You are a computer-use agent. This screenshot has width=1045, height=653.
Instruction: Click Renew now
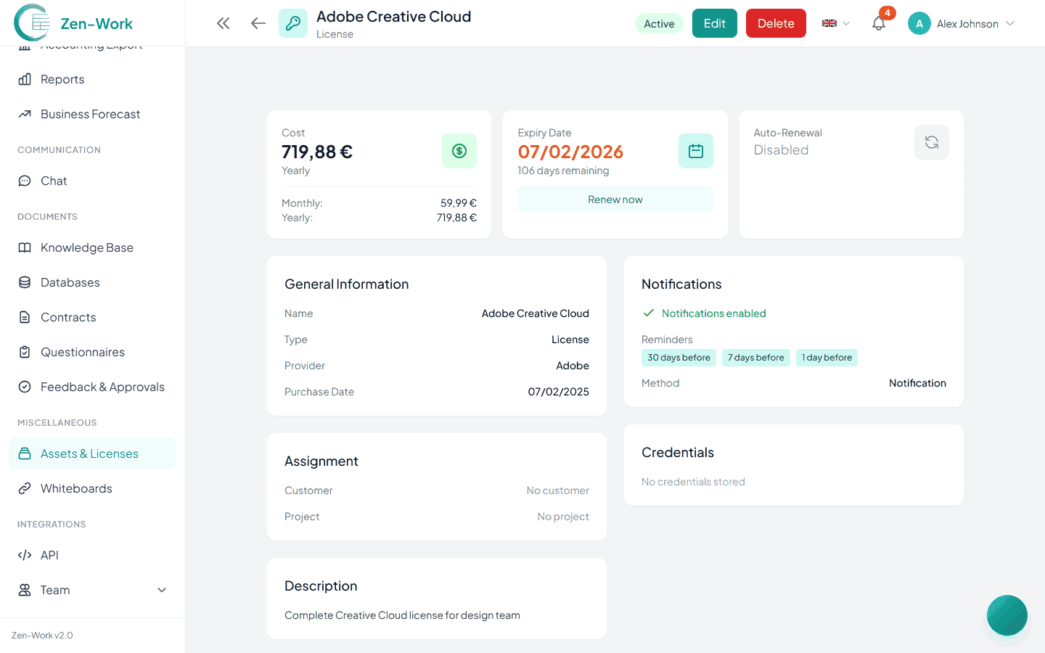pyautogui.click(x=615, y=200)
